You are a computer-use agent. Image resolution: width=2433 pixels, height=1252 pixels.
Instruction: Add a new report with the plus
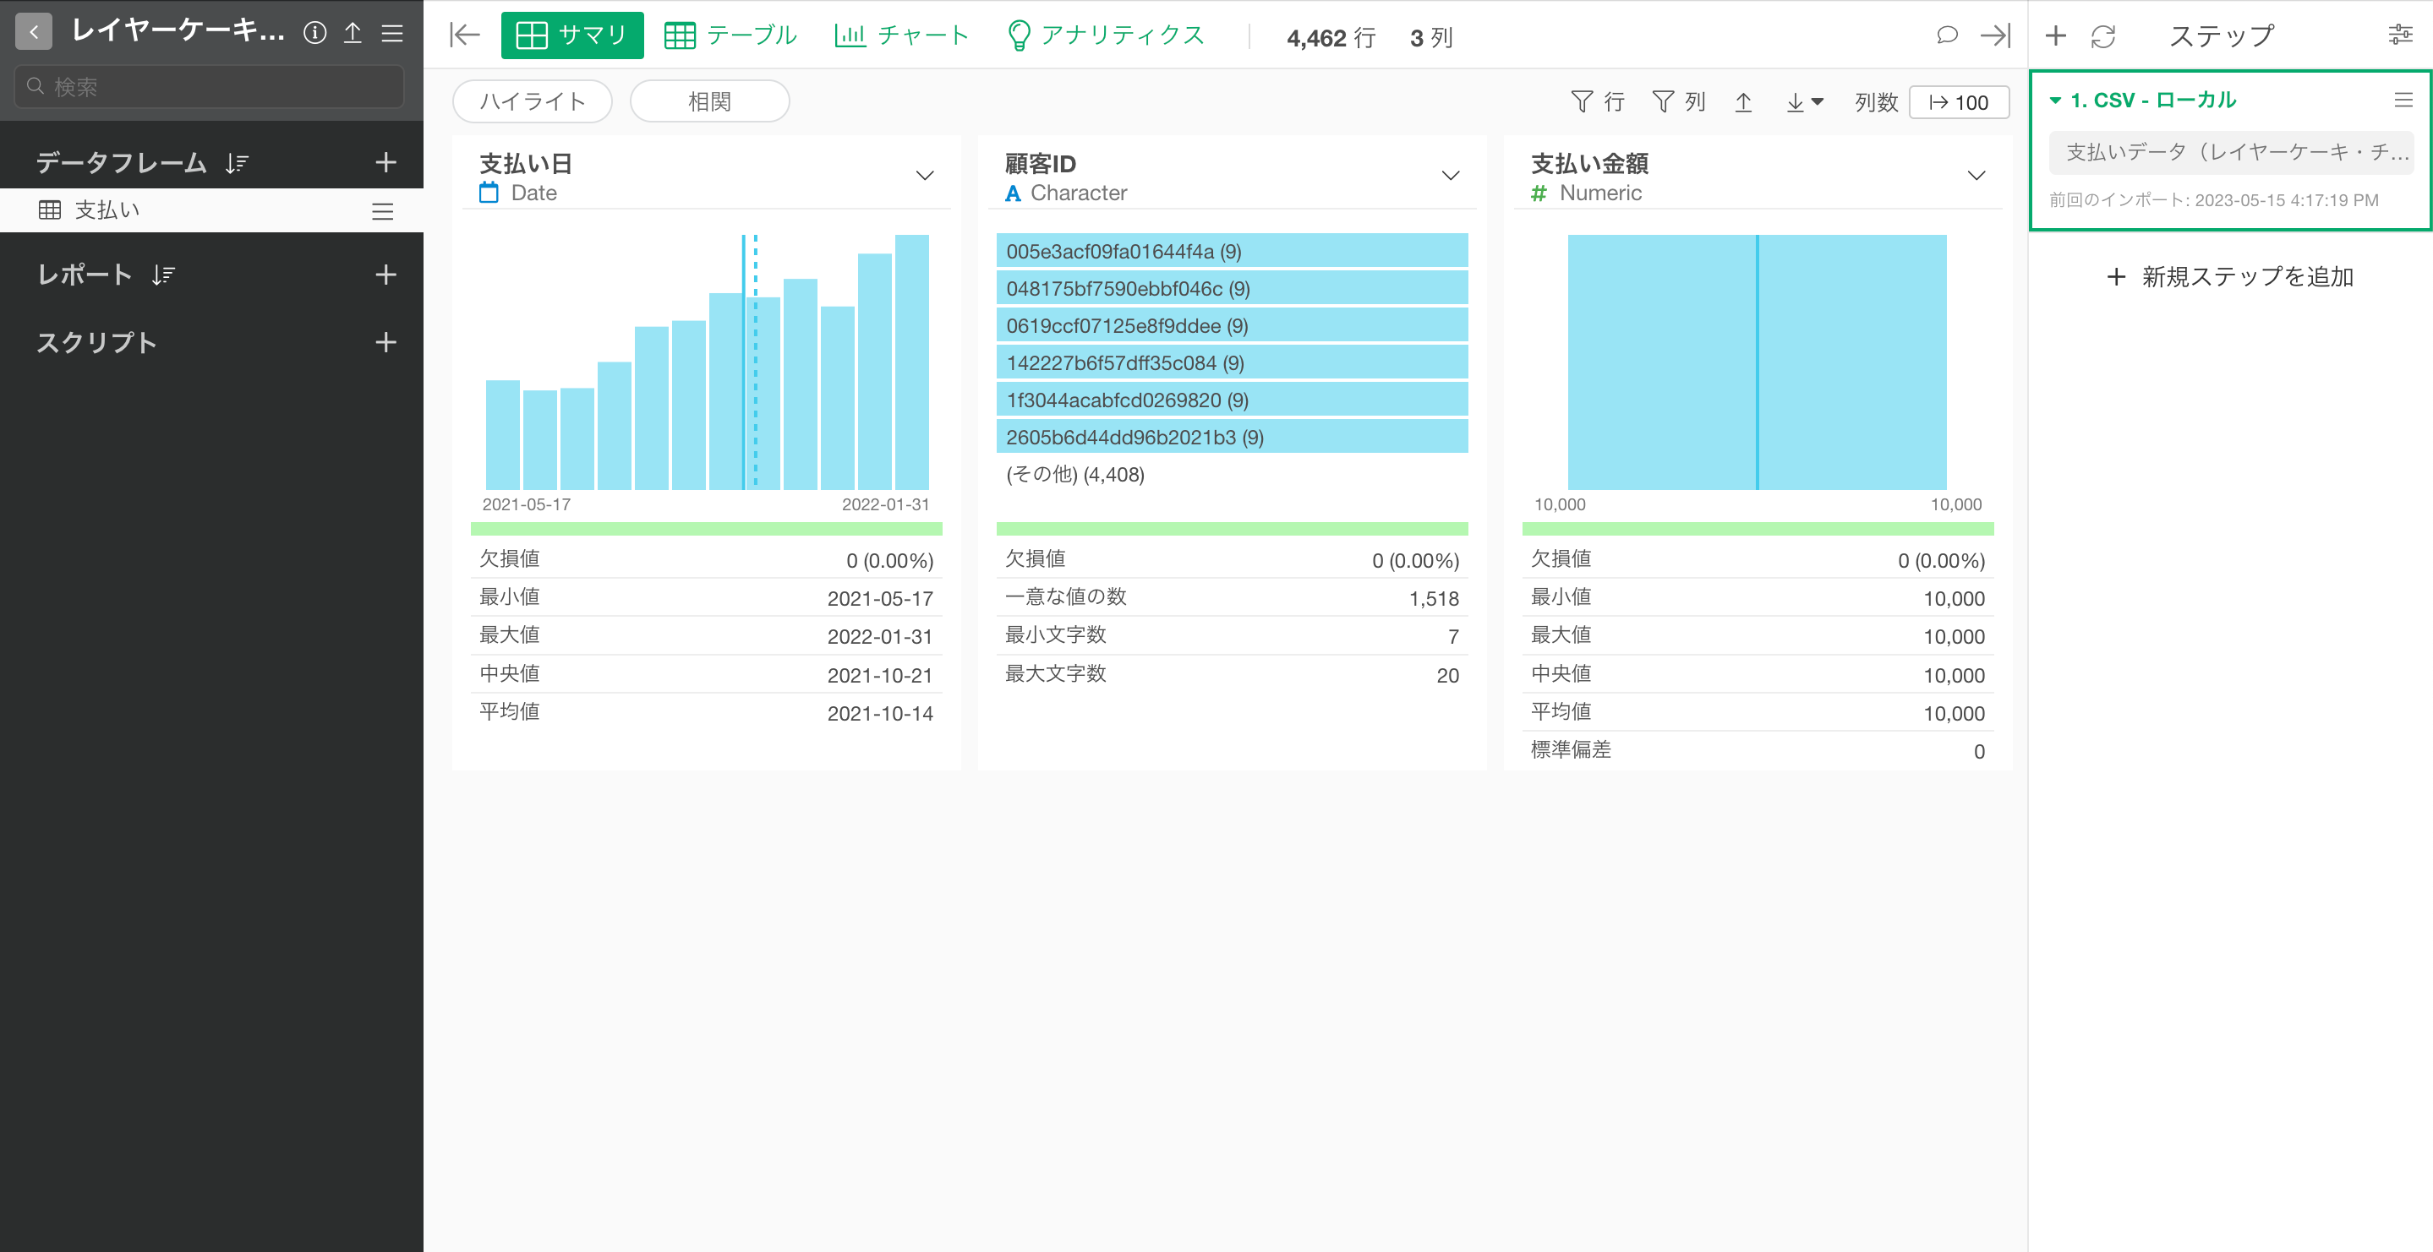[x=385, y=275]
